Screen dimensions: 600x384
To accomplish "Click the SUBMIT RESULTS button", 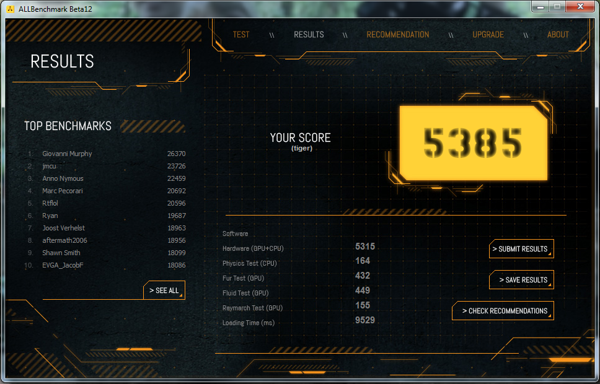I will click(x=521, y=249).
